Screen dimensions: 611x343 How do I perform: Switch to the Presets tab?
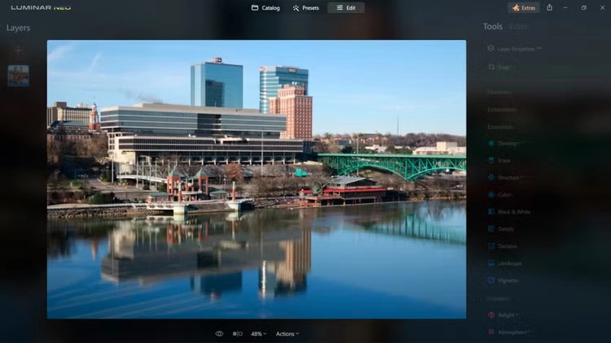305,8
